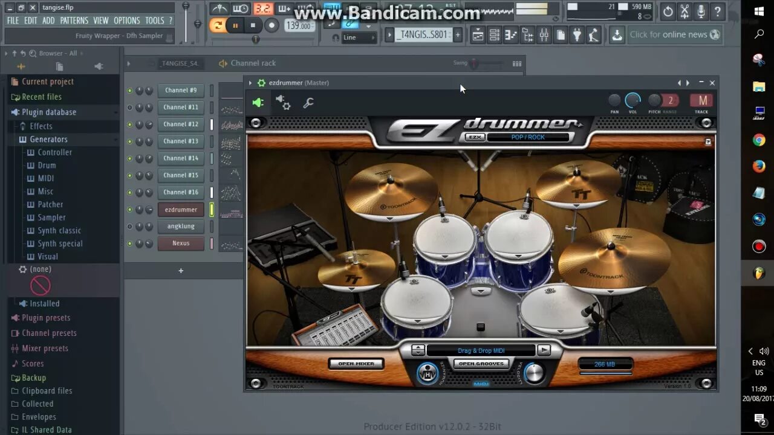The width and height of the screenshot is (774, 435).
Task: Open the EDIT menu
Action: (31, 21)
